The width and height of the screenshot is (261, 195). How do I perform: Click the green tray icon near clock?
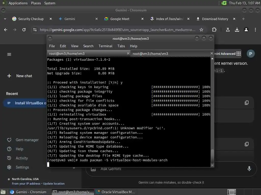(x=224, y=3)
